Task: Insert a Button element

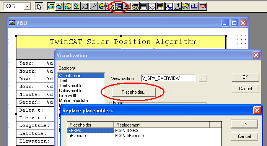Action: (x=127, y=6)
